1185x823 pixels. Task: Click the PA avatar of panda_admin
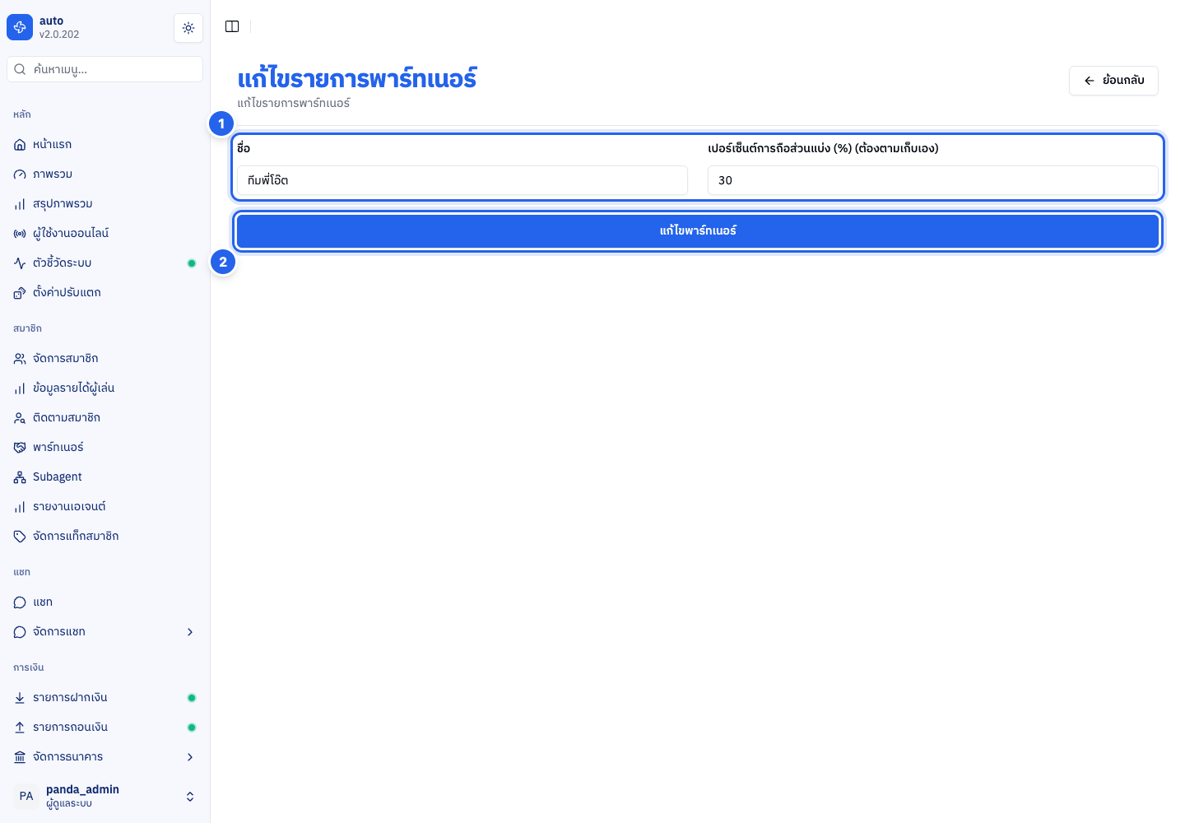pyautogui.click(x=26, y=797)
